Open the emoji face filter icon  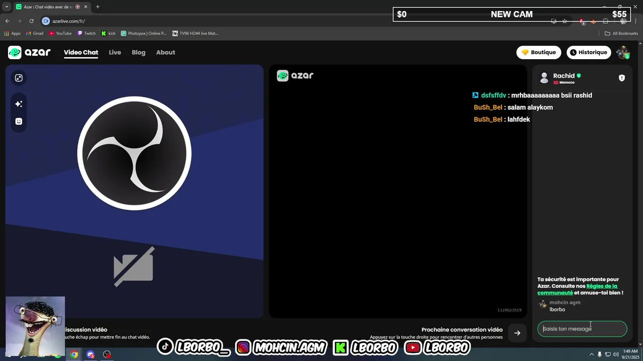pos(19,121)
